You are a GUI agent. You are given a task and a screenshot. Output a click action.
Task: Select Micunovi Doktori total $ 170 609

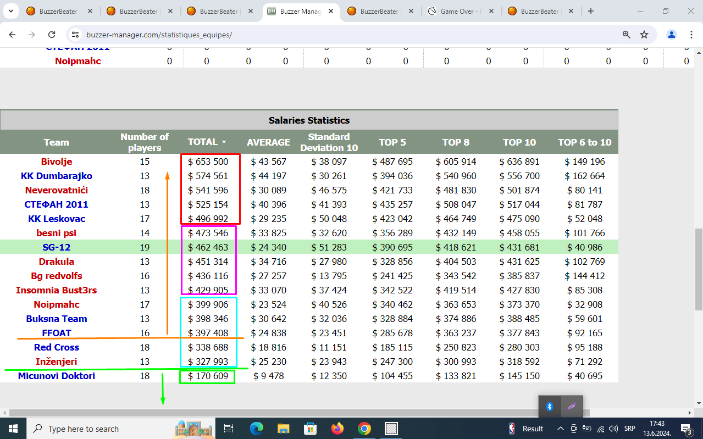(208, 376)
